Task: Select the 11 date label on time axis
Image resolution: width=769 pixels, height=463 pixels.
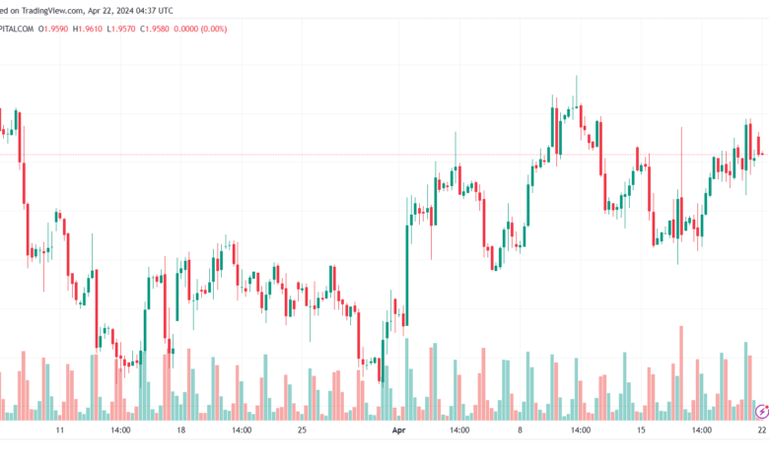Action: tap(60, 430)
